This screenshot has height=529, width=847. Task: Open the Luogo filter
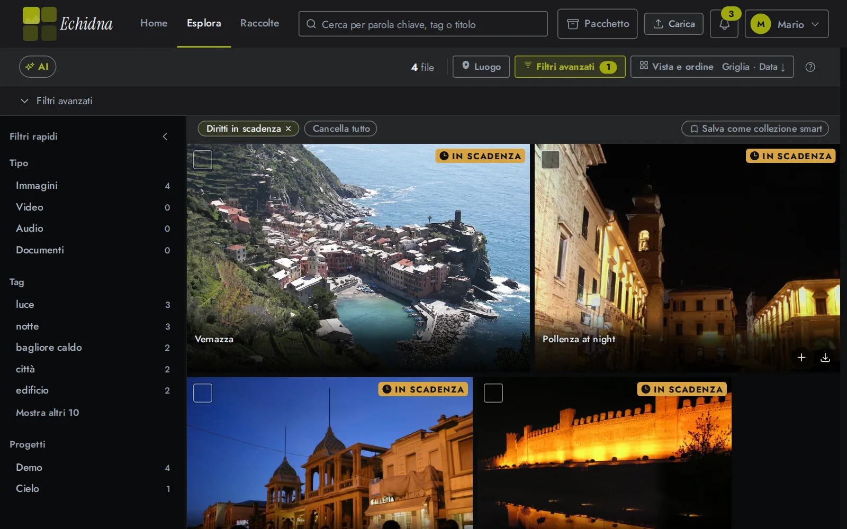pyautogui.click(x=481, y=67)
